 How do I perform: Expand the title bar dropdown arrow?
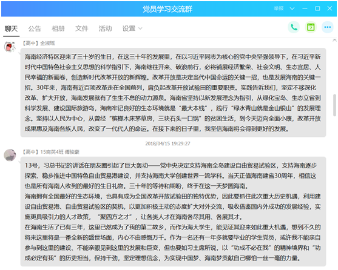click(292, 8)
